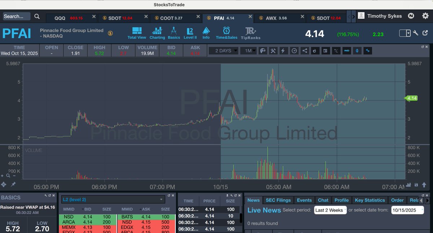Expand the L2 (level 2) dropdown
This screenshot has width=433, height=233.
[113, 199]
